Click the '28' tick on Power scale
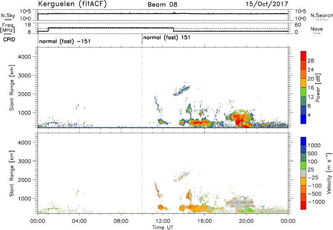 coord(311,61)
